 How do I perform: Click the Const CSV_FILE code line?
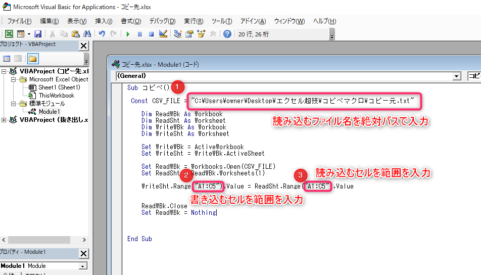point(272,101)
